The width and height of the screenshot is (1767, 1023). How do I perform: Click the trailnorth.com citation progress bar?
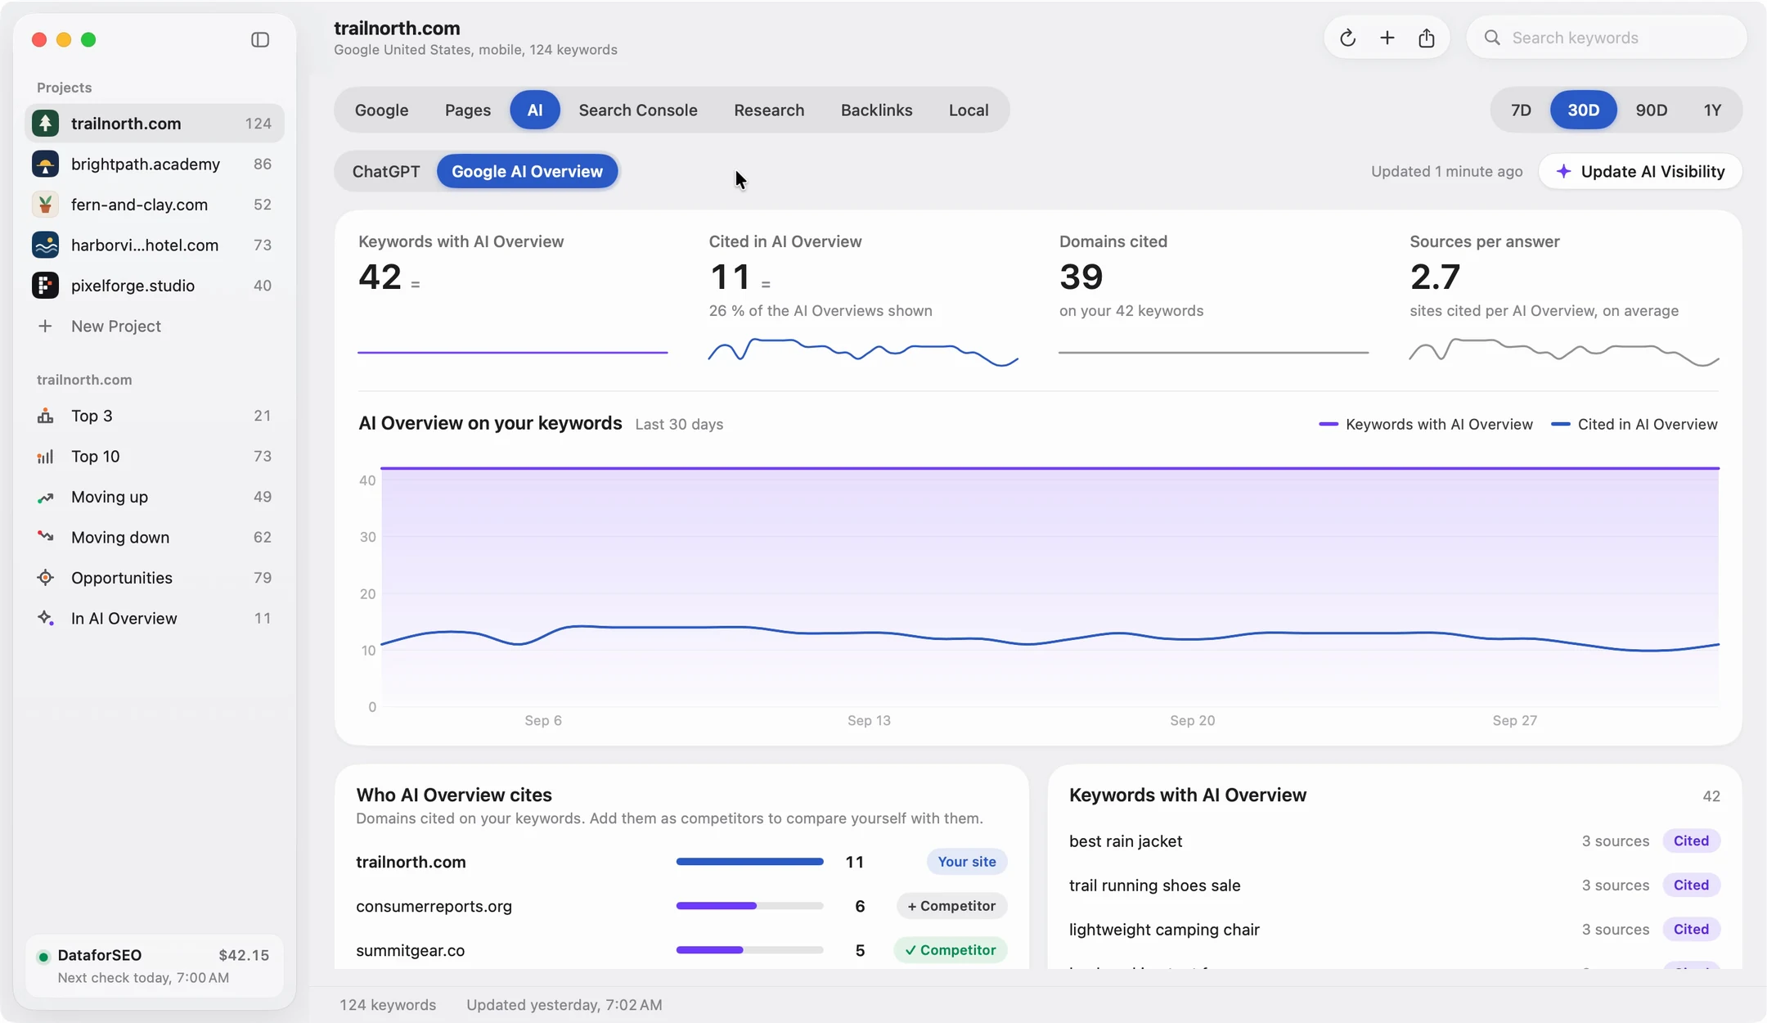pyautogui.click(x=749, y=862)
